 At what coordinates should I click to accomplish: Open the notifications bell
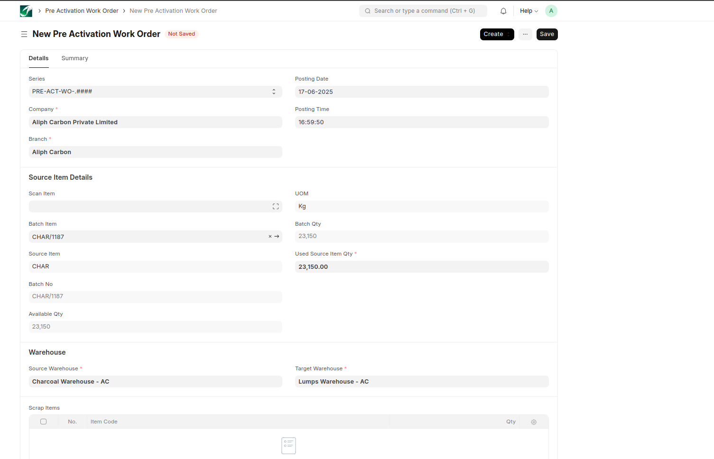coord(503,11)
